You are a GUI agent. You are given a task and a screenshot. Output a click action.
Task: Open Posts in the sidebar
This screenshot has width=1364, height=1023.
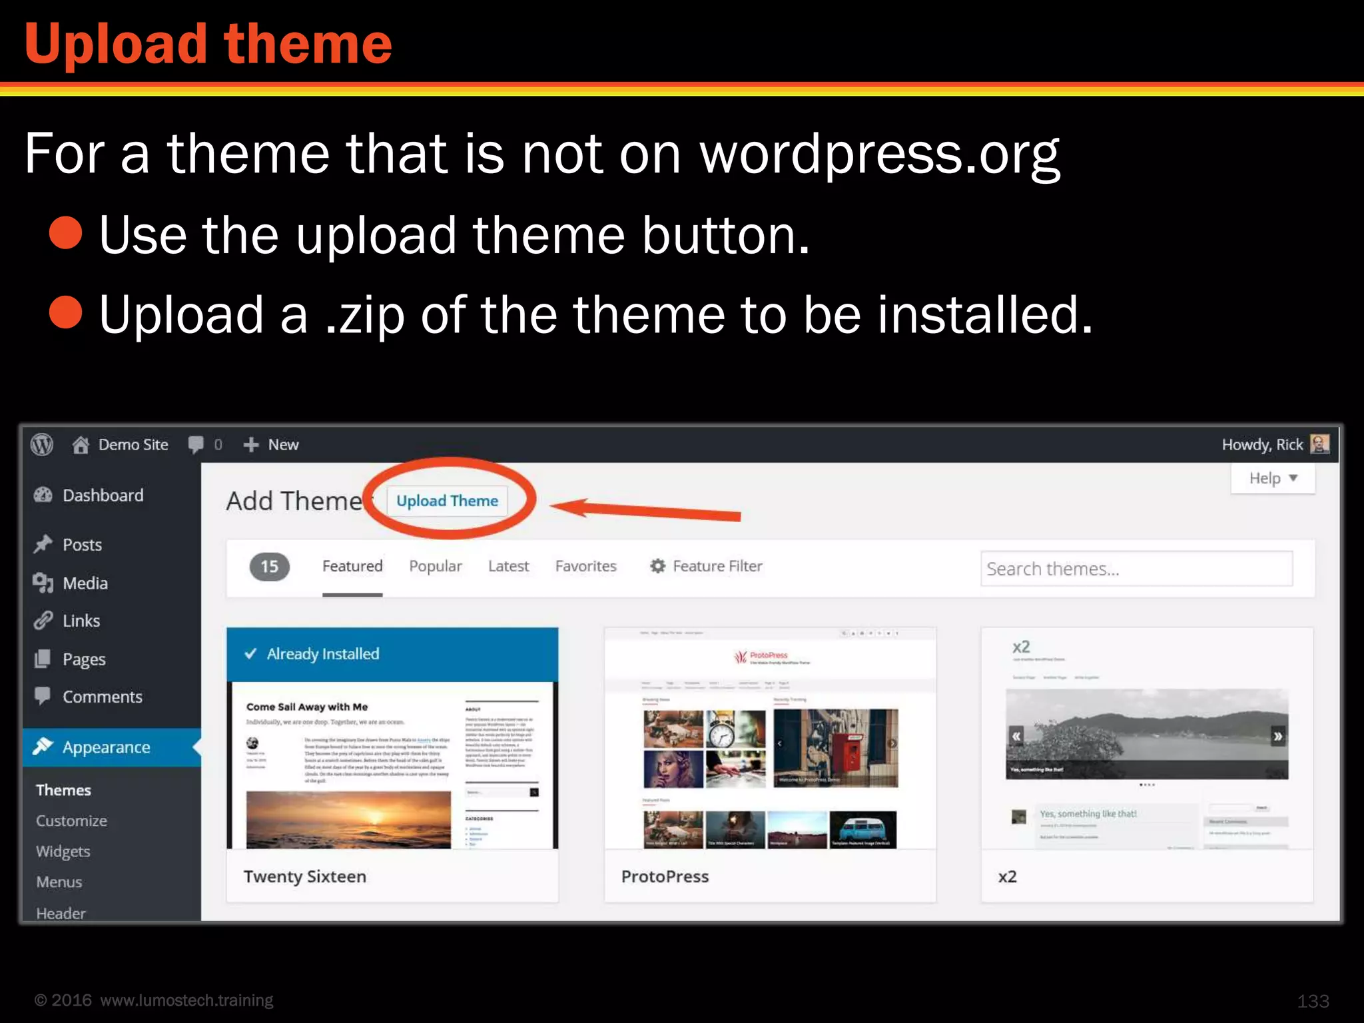[83, 545]
